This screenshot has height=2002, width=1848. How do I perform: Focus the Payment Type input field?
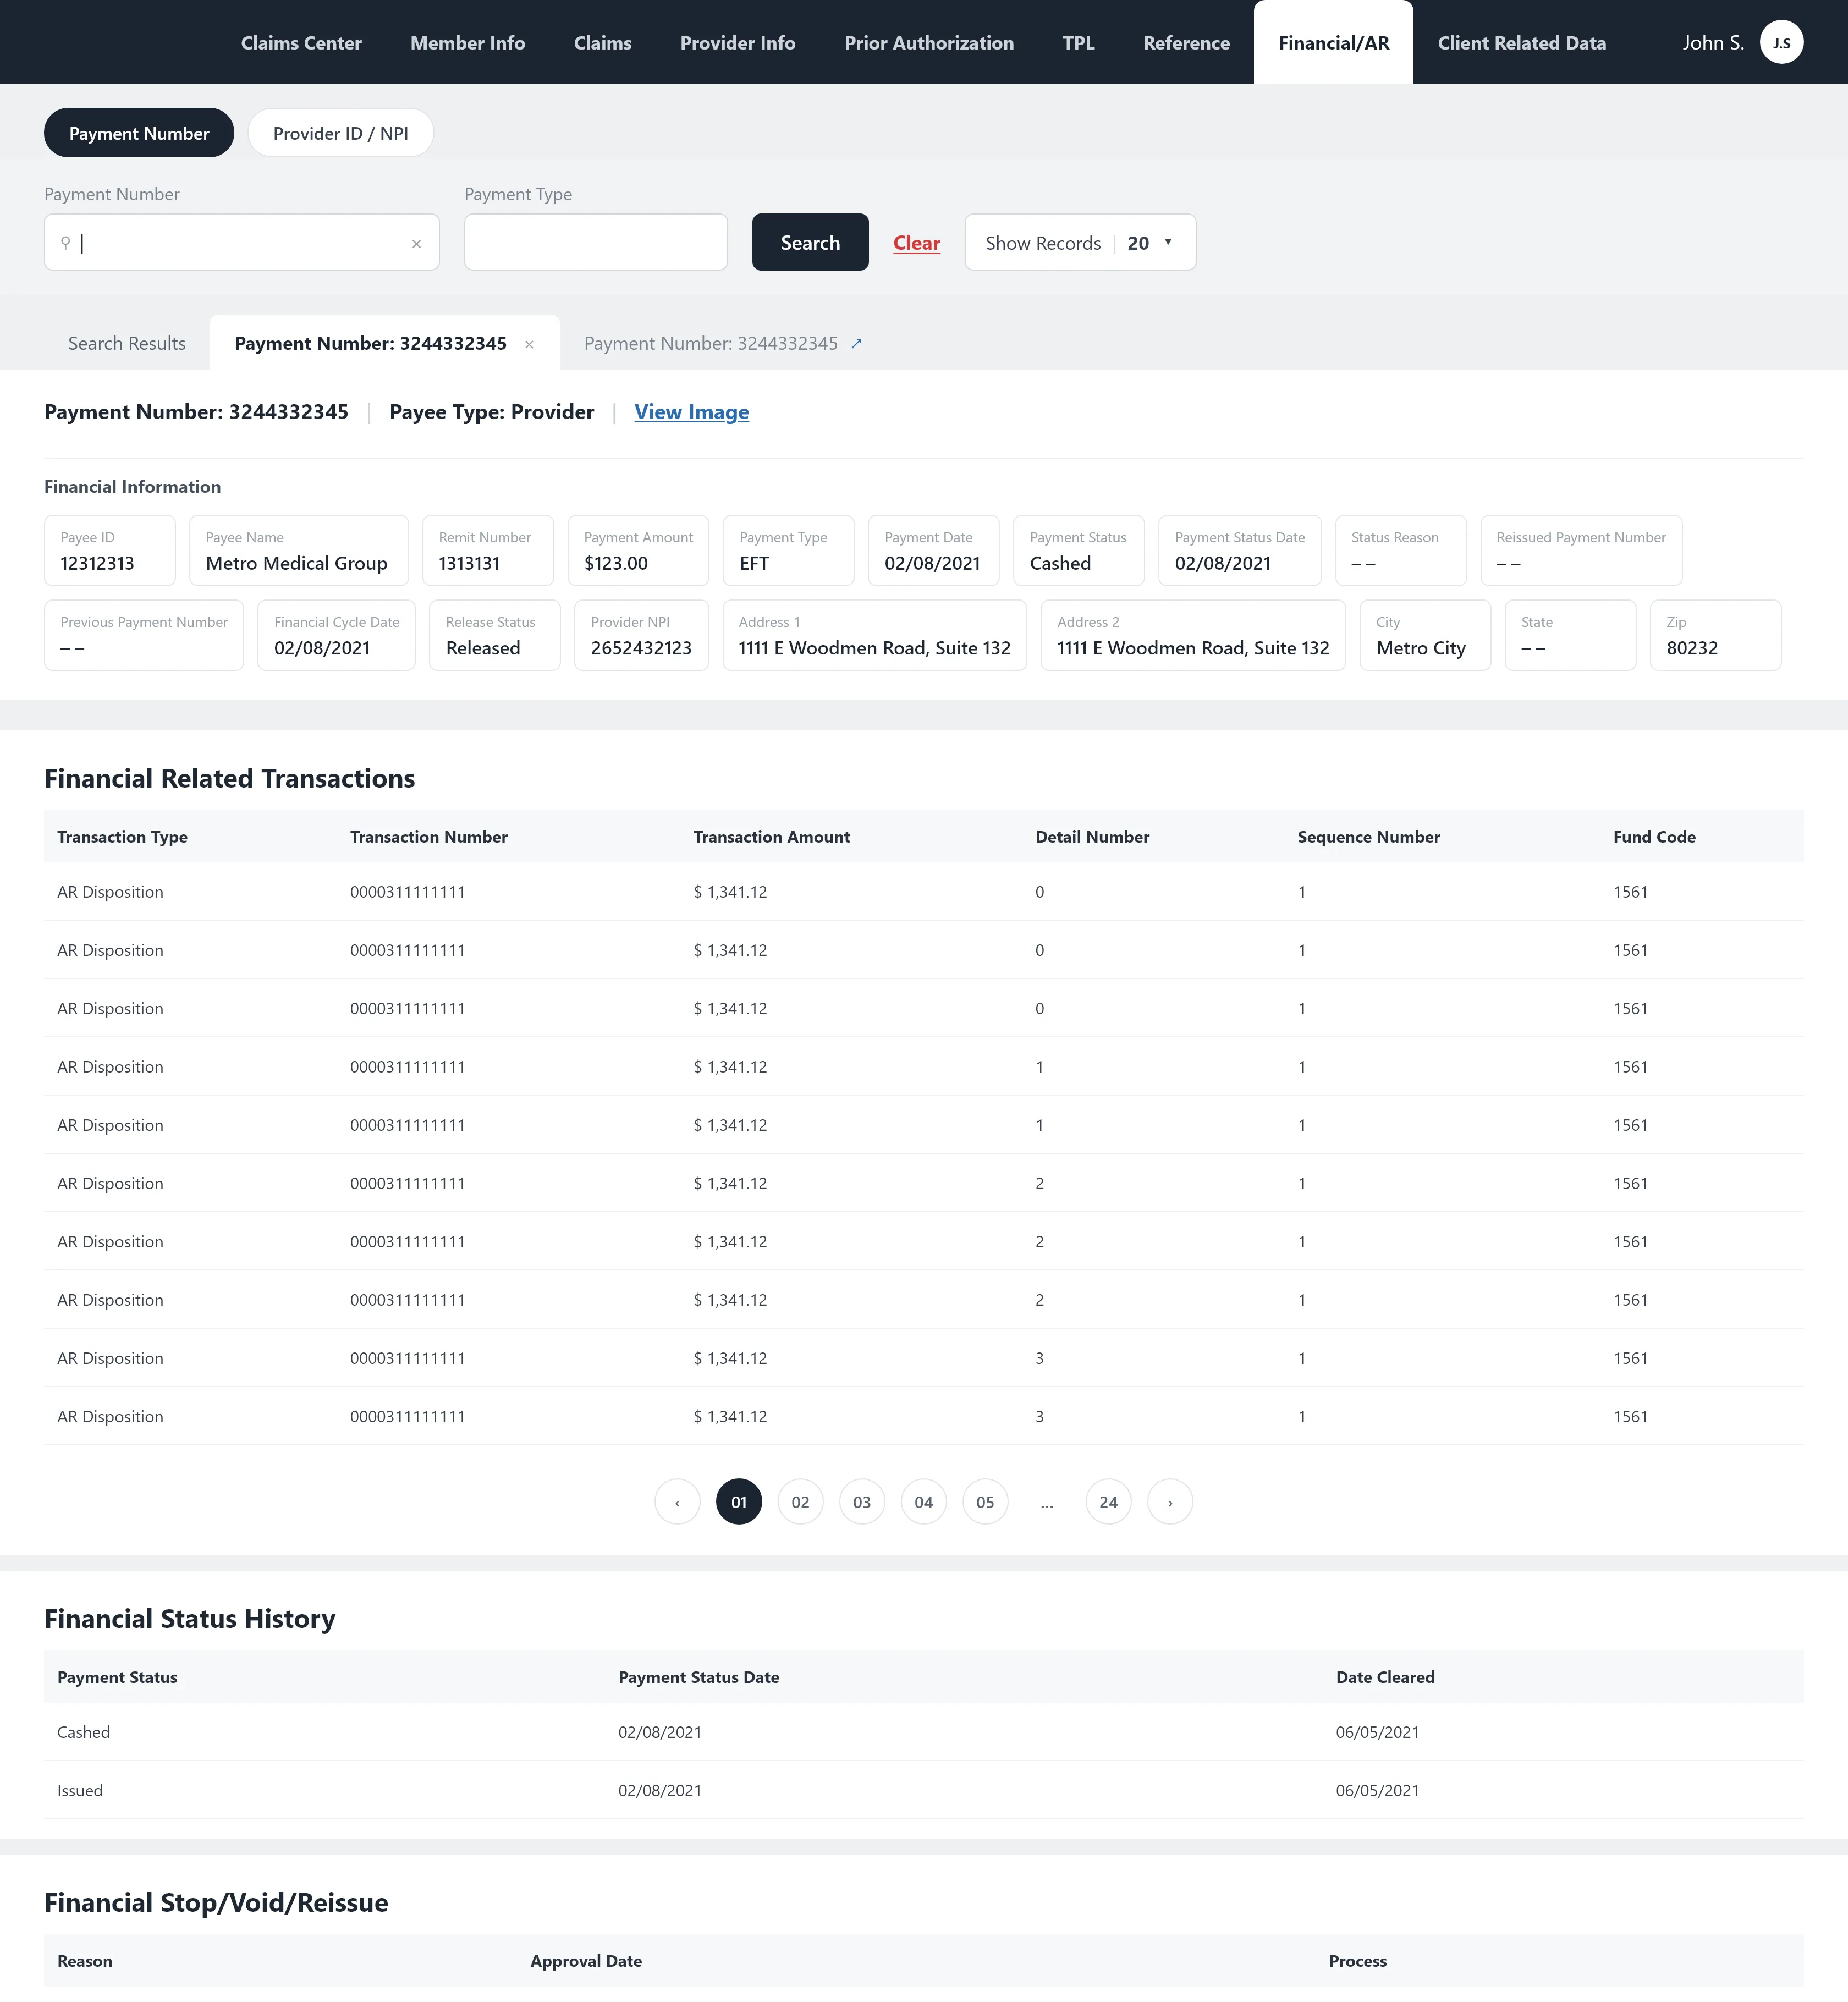pyautogui.click(x=595, y=242)
